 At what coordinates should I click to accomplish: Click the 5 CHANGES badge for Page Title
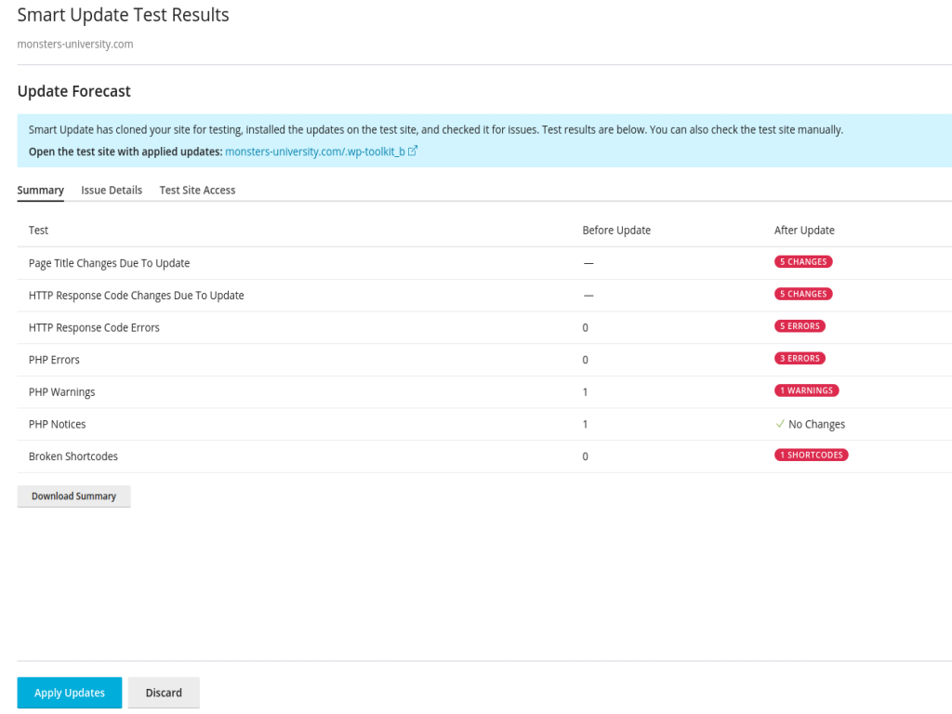tap(802, 261)
